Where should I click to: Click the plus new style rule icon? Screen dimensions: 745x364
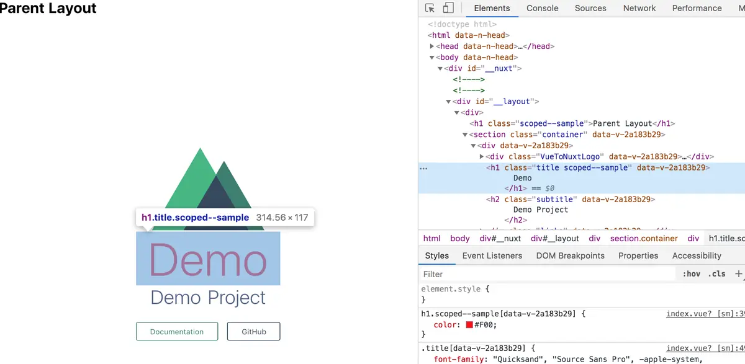pyautogui.click(x=738, y=273)
